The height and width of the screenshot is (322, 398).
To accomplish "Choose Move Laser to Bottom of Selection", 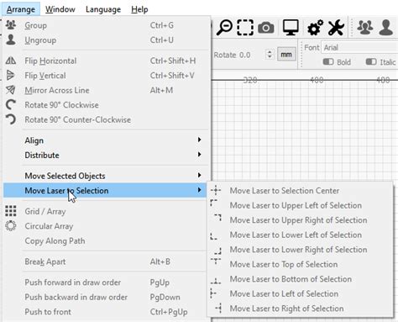I will (x=301, y=279).
